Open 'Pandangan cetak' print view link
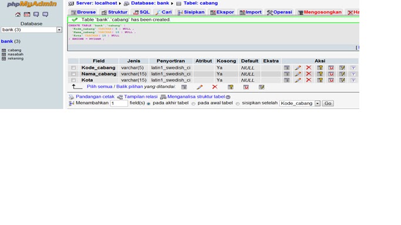The height and width of the screenshot is (225, 401). [95, 97]
